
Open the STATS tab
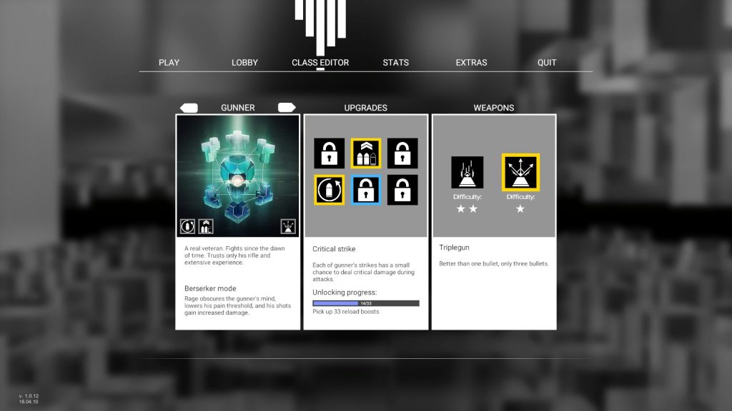click(395, 63)
